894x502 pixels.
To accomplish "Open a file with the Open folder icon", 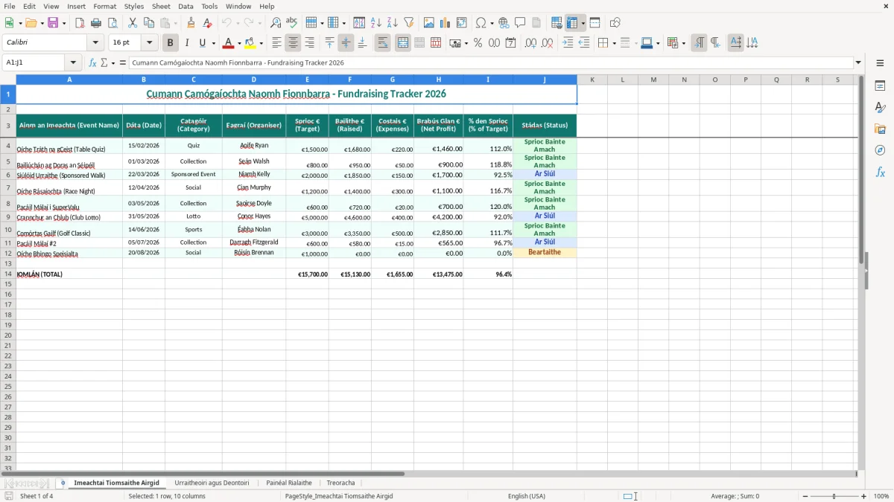I will (x=30, y=23).
